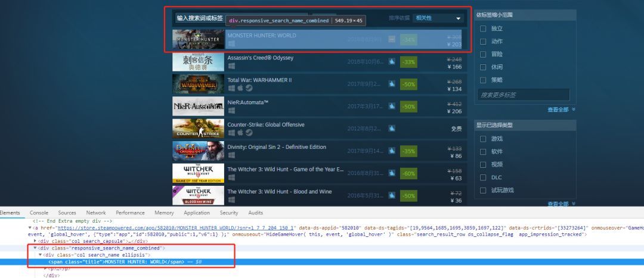Switch to the Console tab in DevTools
644x278 pixels.
tap(39, 213)
